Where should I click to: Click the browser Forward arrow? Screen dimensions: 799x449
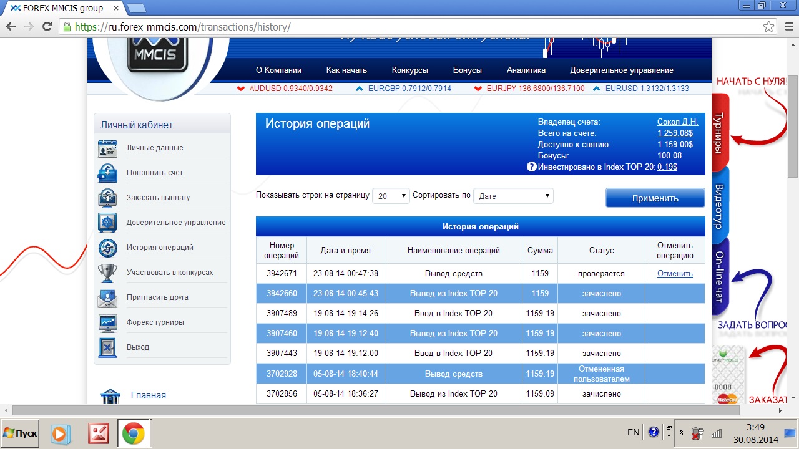29,27
